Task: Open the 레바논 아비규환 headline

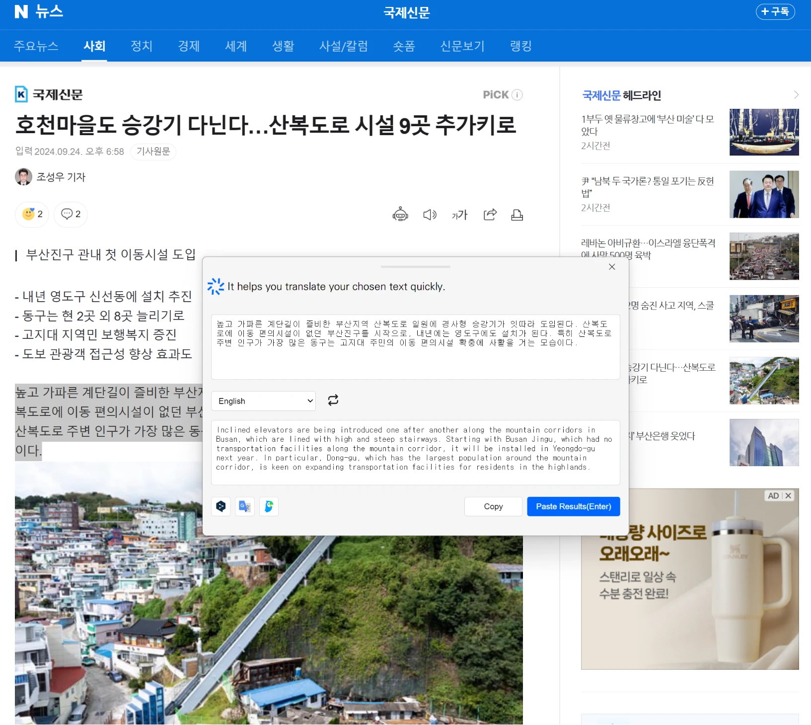Action: [x=648, y=248]
